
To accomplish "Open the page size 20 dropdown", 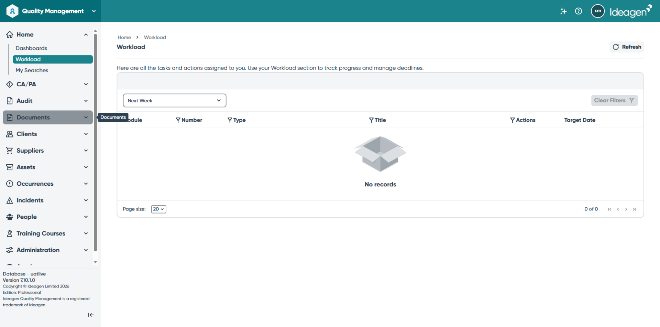I will pos(158,209).
